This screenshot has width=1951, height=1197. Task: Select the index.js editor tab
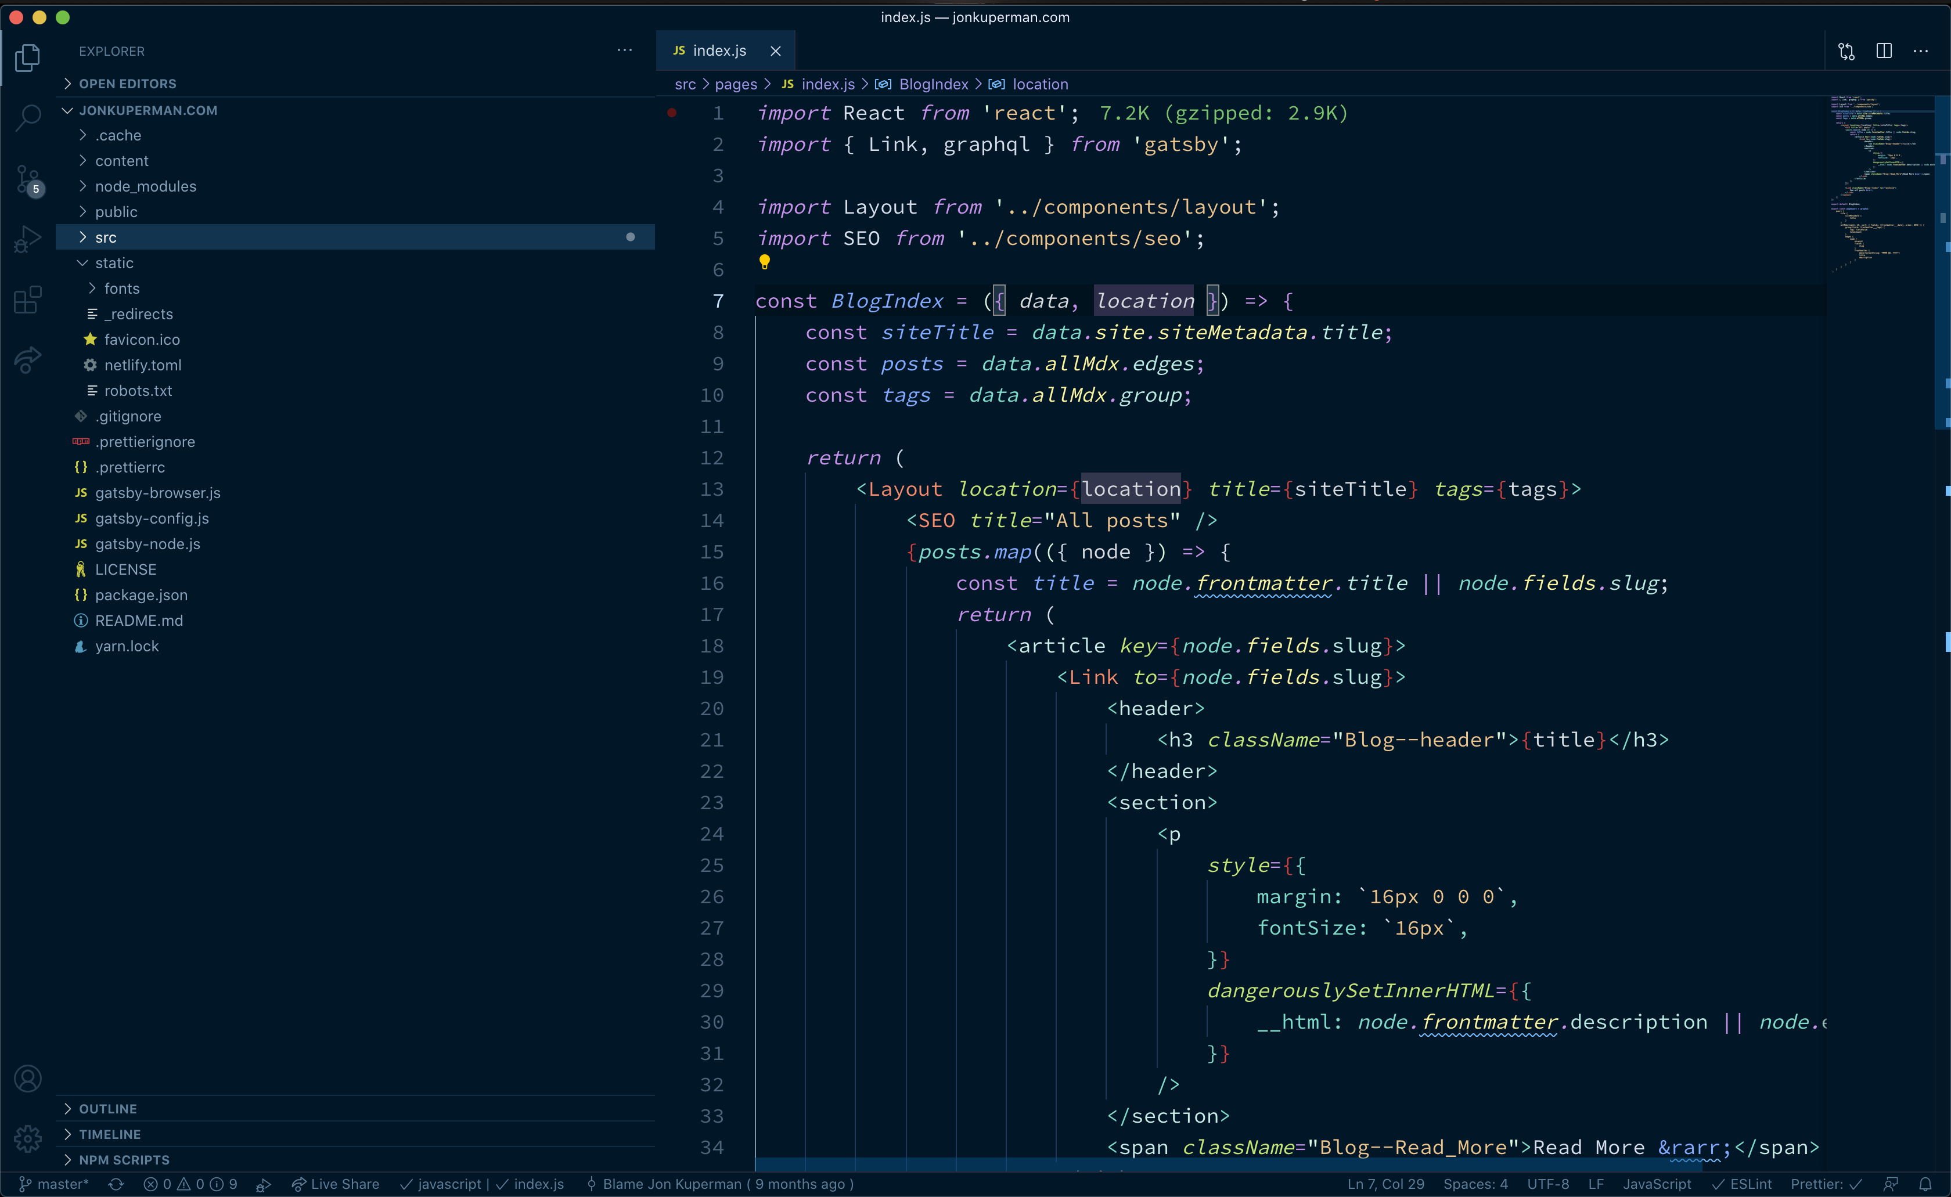(x=725, y=51)
